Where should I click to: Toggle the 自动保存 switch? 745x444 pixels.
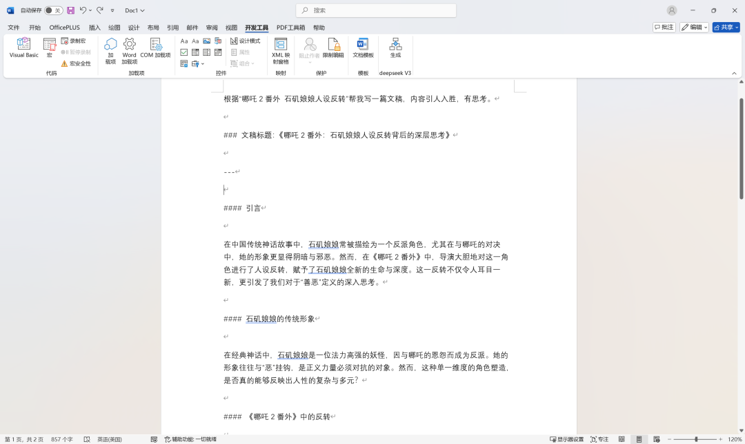pos(54,10)
